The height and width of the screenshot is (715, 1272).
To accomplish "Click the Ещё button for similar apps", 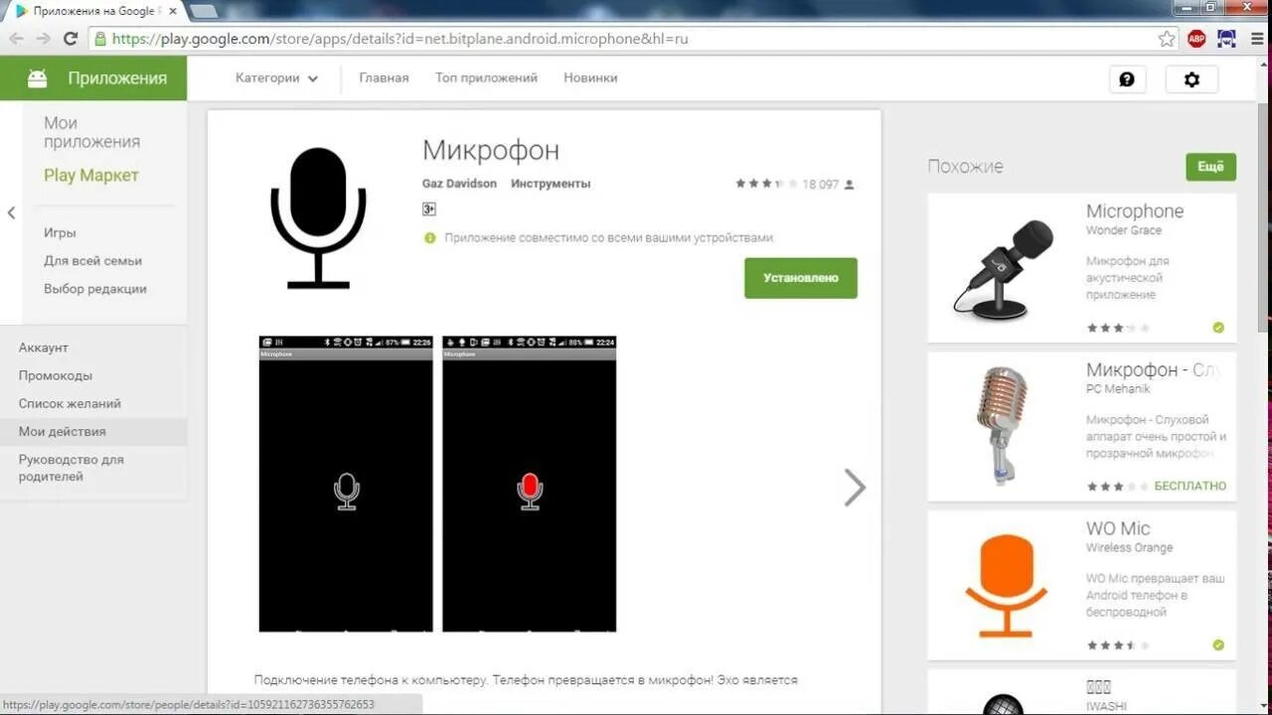I will [x=1210, y=167].
